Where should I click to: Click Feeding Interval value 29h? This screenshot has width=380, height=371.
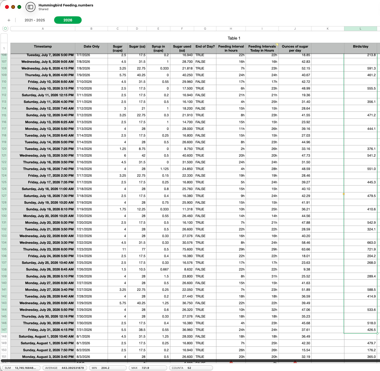pos(231,249)
